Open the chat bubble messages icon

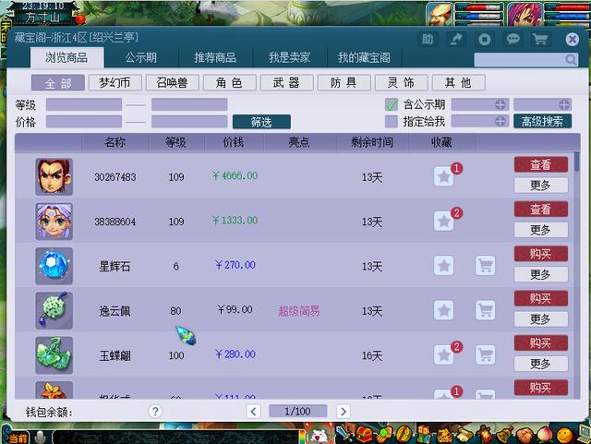513,39
